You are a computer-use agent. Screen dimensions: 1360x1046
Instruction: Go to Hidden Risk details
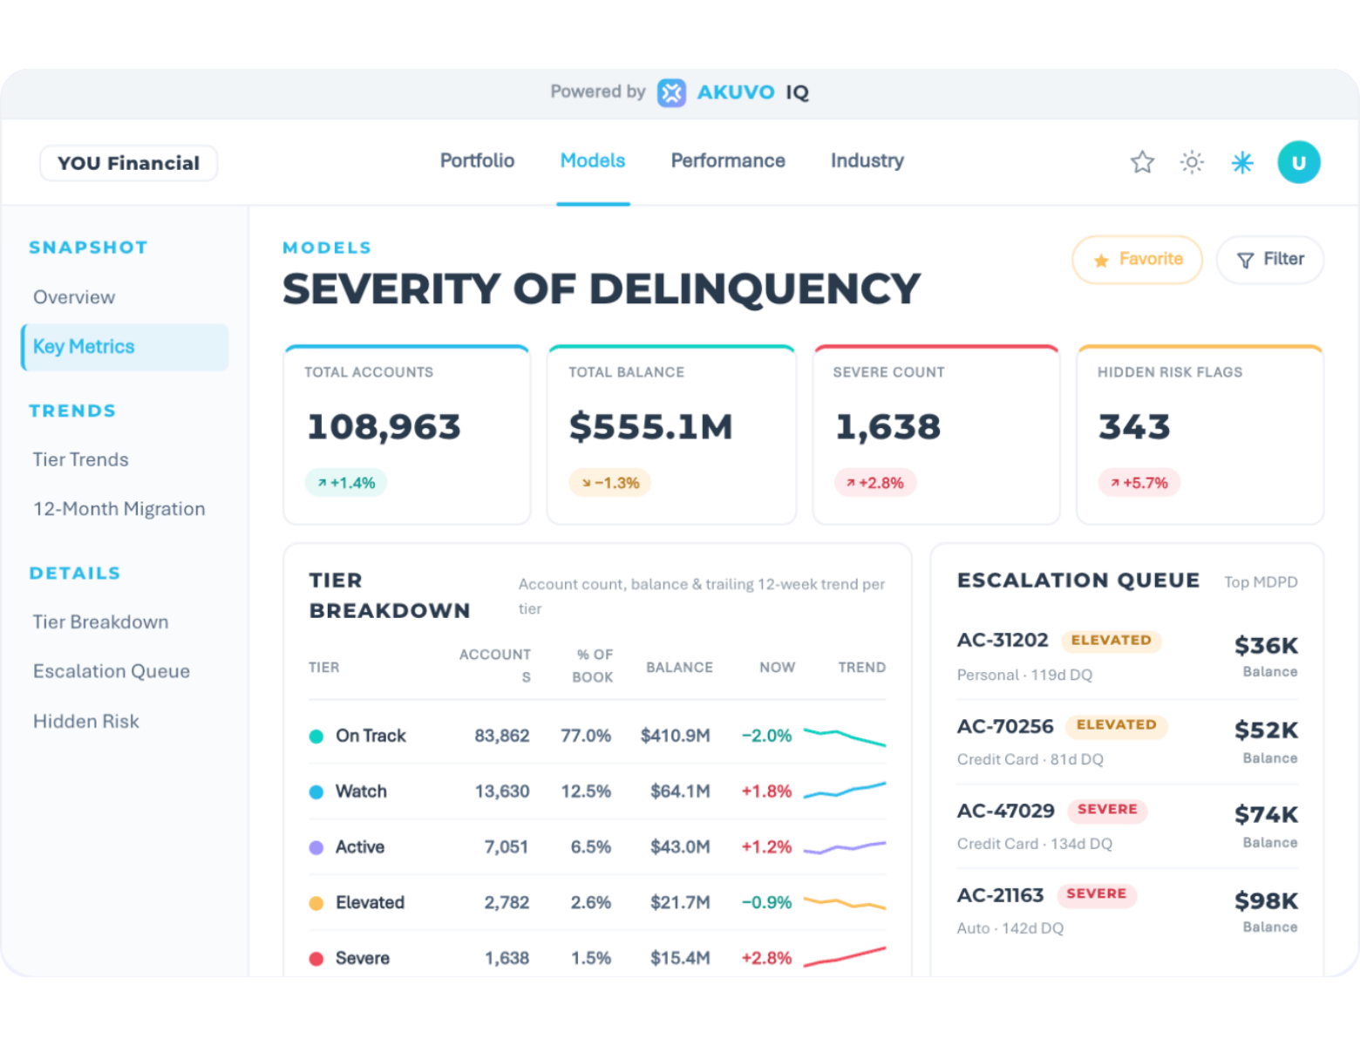pyautogui.click(x=86, y=722)
